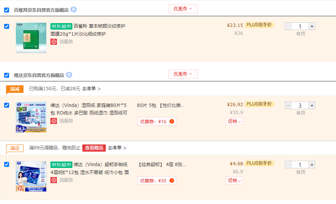Viewport: 336px width, 204px height.
Task: Click 去凑单 link in 满送 row
Action: (x=117, y=148)
